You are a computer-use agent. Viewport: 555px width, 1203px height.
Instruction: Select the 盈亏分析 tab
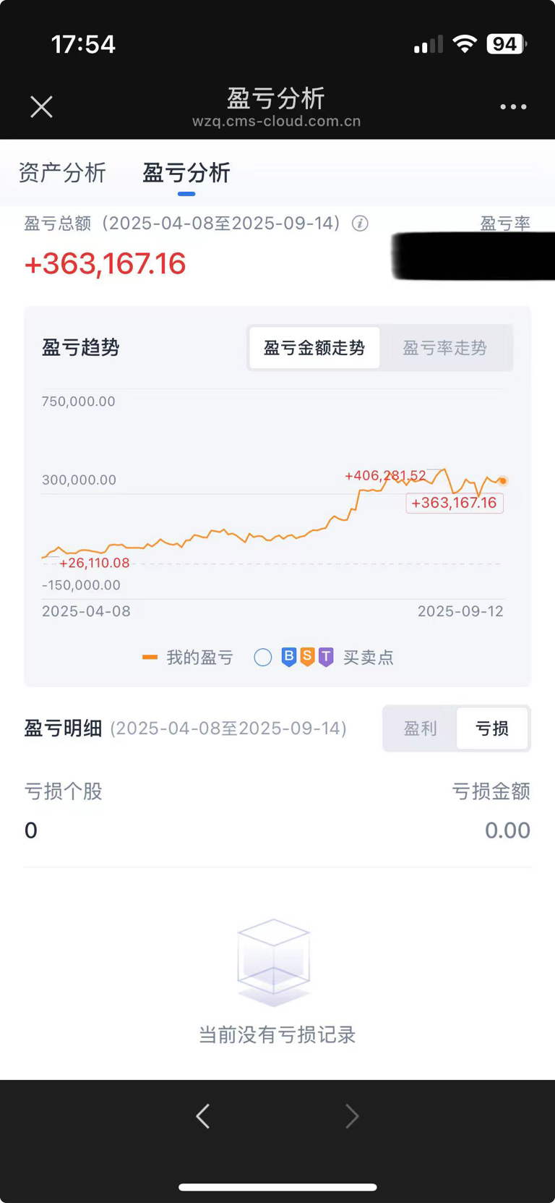[186, 173]
